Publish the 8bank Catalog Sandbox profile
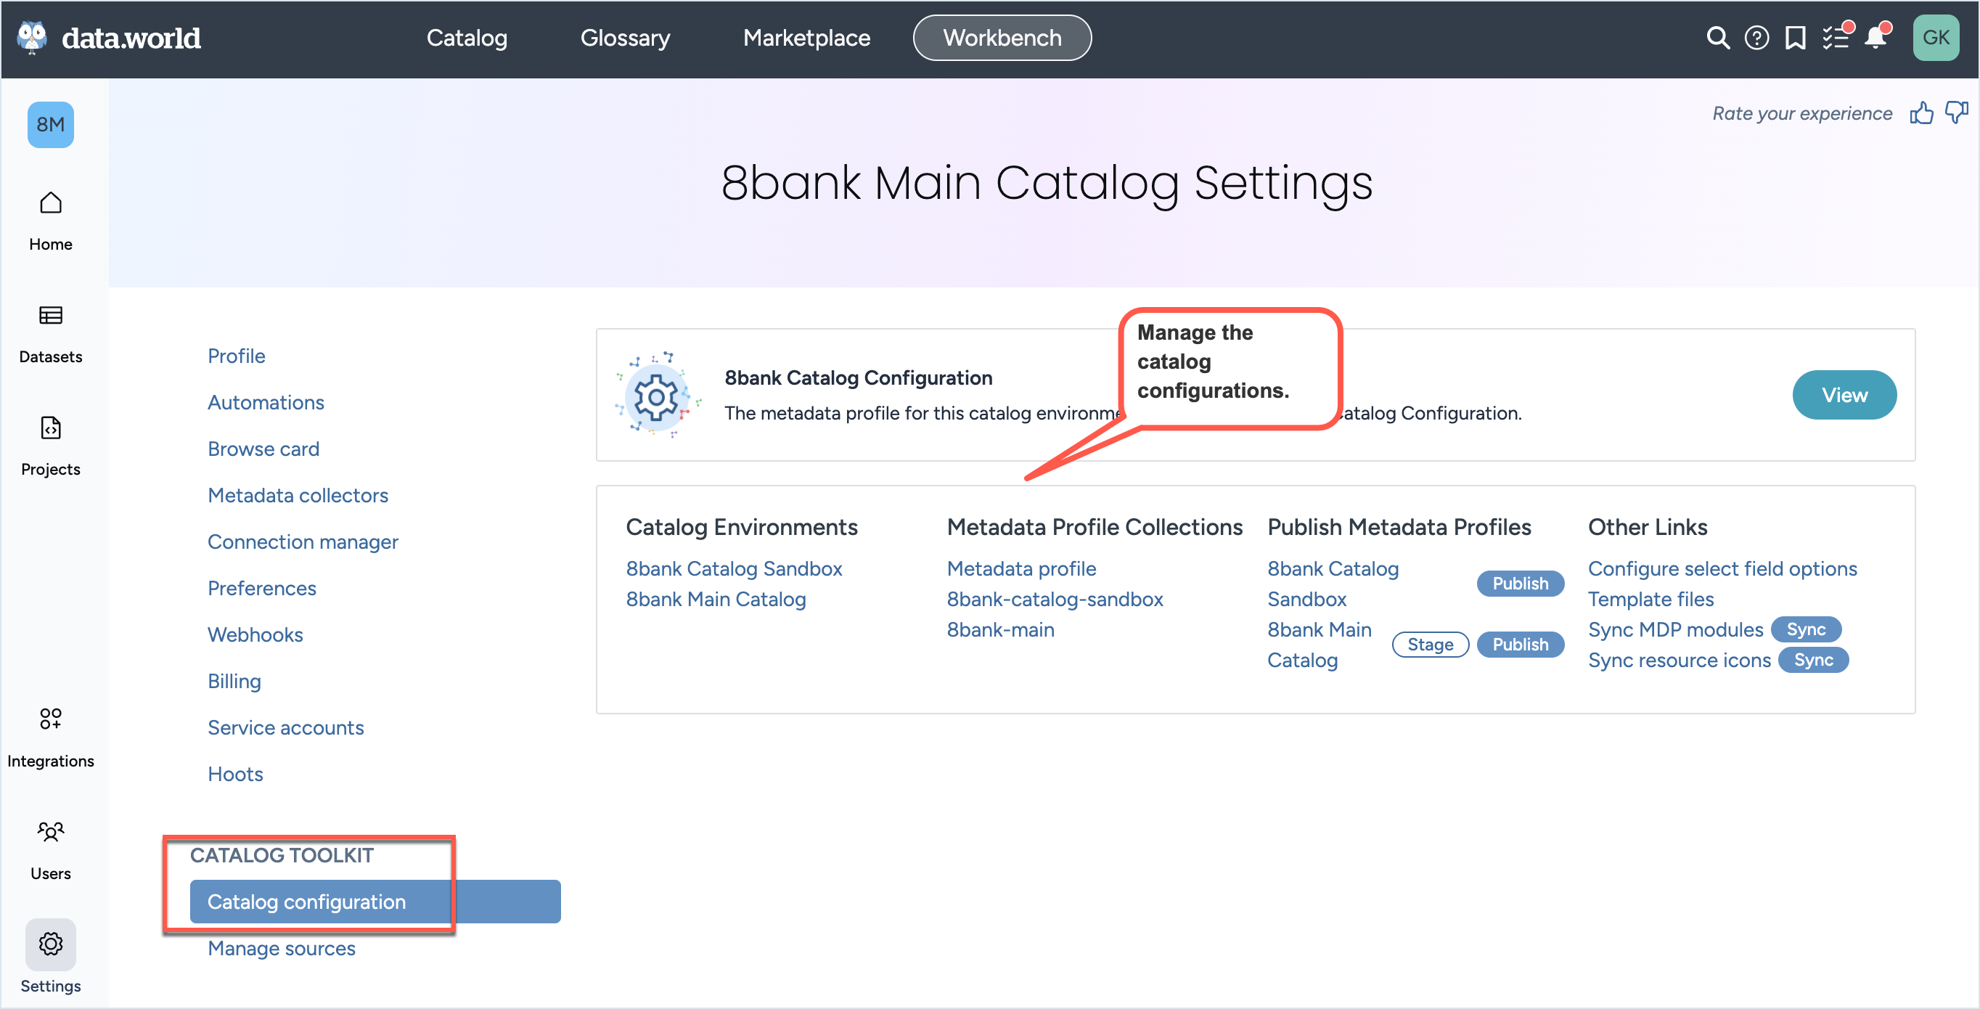This screenshot has width=1980, height=1009. pos(1521,584)
